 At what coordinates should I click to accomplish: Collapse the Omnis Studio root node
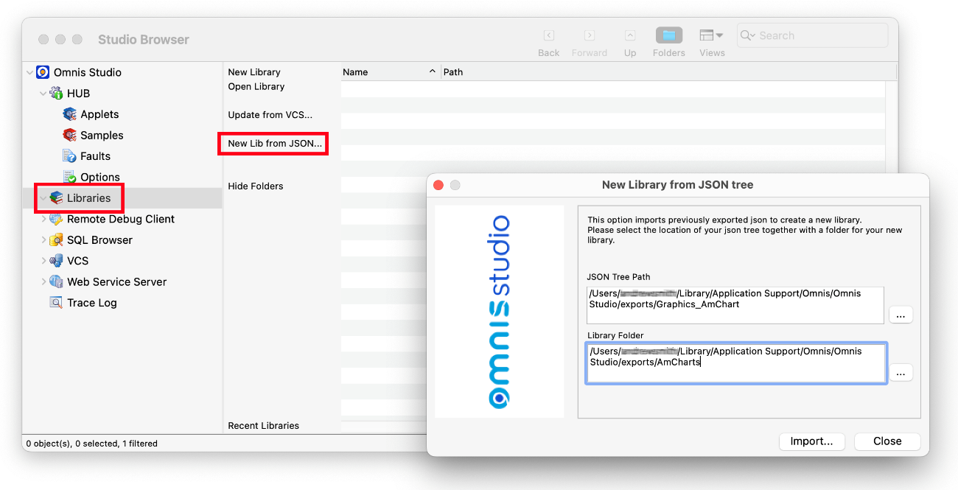click(x=29, y=72)
